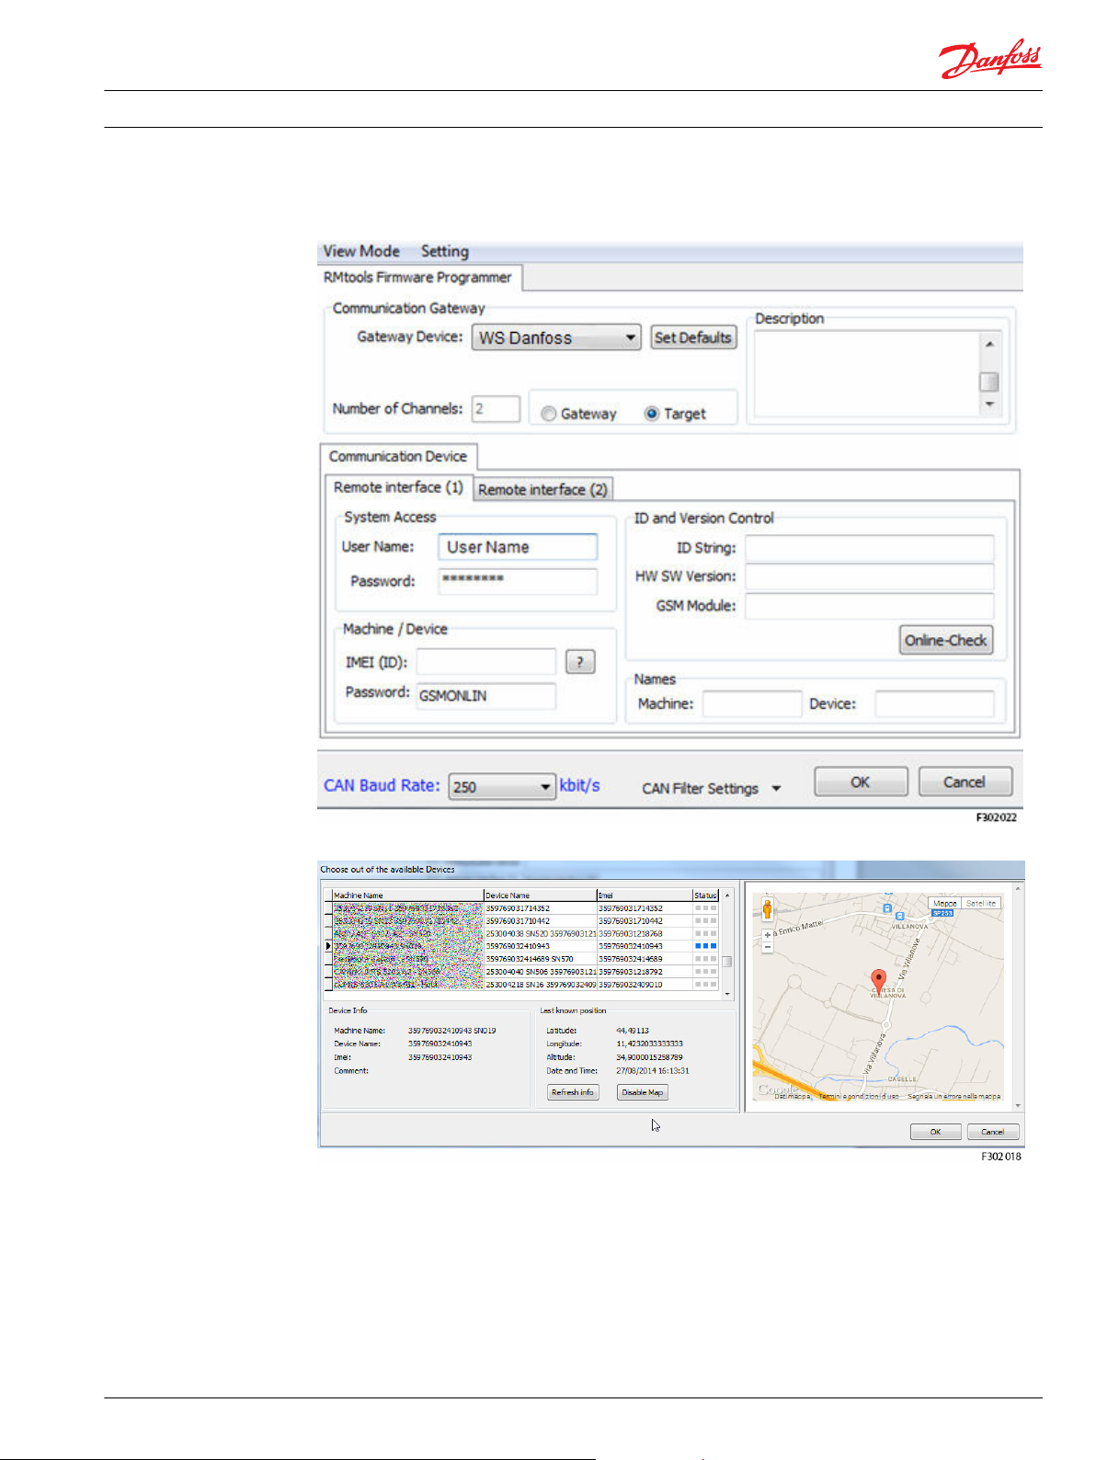Switch to the Remote interface (1) tab
This screenshot has height=1460, width=1096.
tap(398, 487)
